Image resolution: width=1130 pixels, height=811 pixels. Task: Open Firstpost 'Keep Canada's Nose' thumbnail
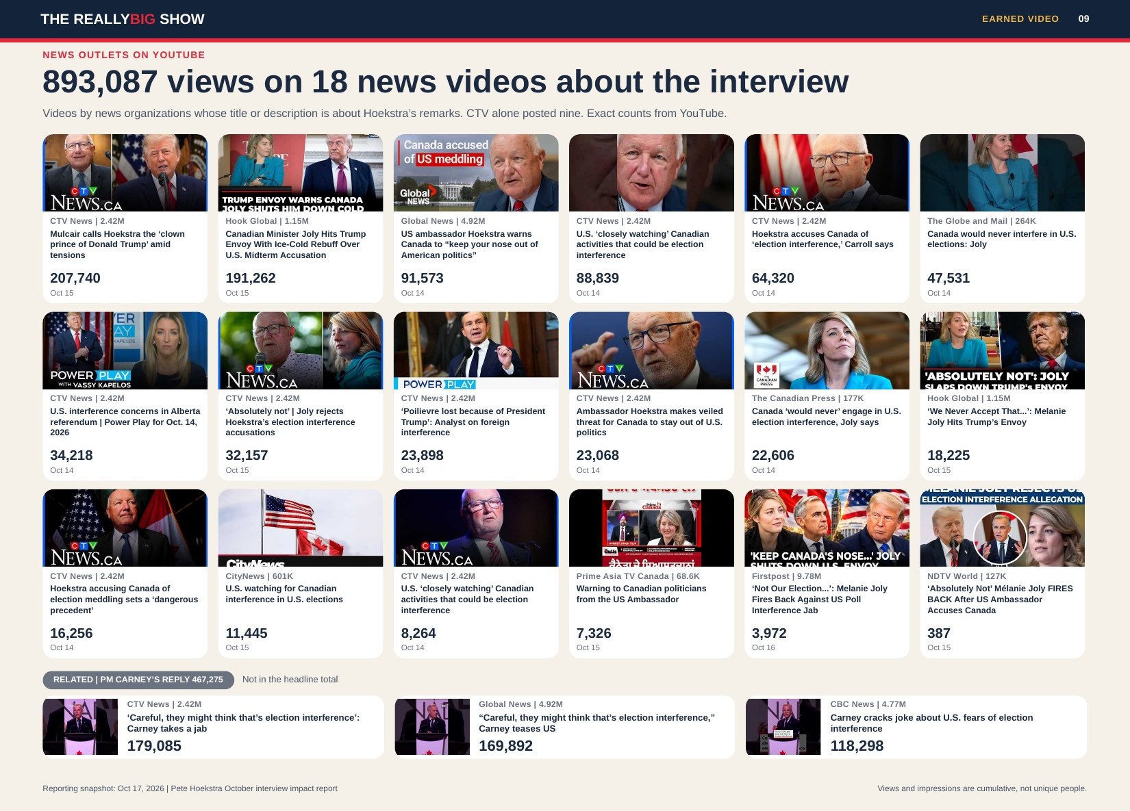[827, 528]
